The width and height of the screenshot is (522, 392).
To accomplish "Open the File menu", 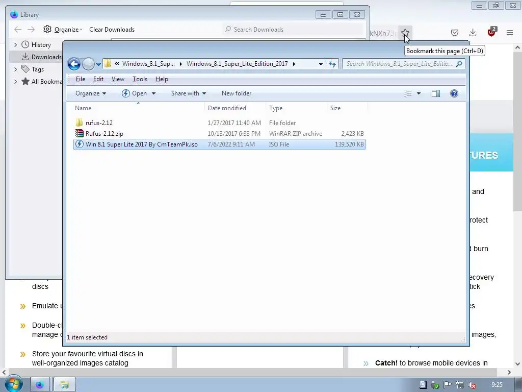I will pos(80,79).
